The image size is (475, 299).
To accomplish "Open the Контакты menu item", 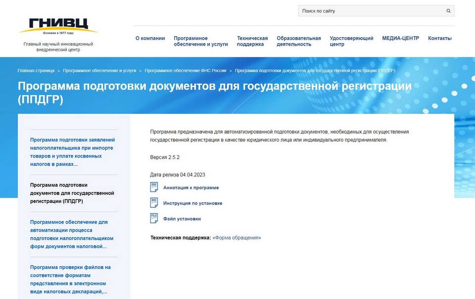I will pos(439,38).
